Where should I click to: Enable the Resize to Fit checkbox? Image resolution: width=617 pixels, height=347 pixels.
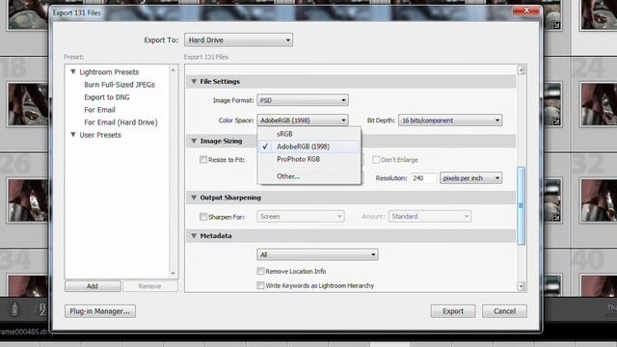(203, 159)
